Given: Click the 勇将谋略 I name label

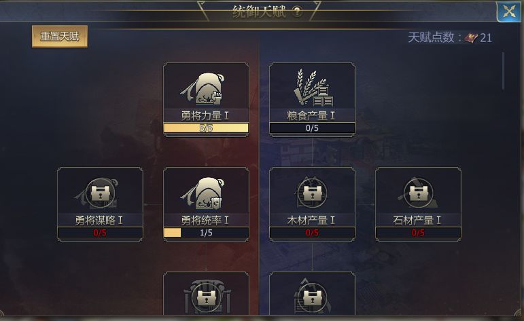Looking at the screenshot, I should tap(99, 221).
